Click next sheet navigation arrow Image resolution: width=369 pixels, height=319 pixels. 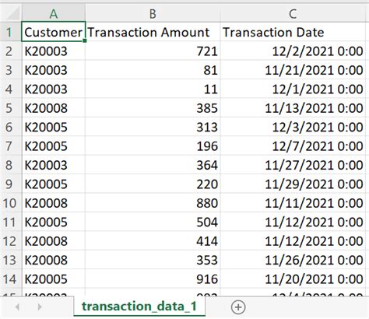40,307
